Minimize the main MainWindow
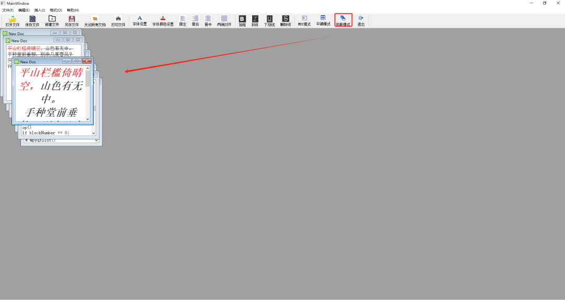 tap(531, 3)
